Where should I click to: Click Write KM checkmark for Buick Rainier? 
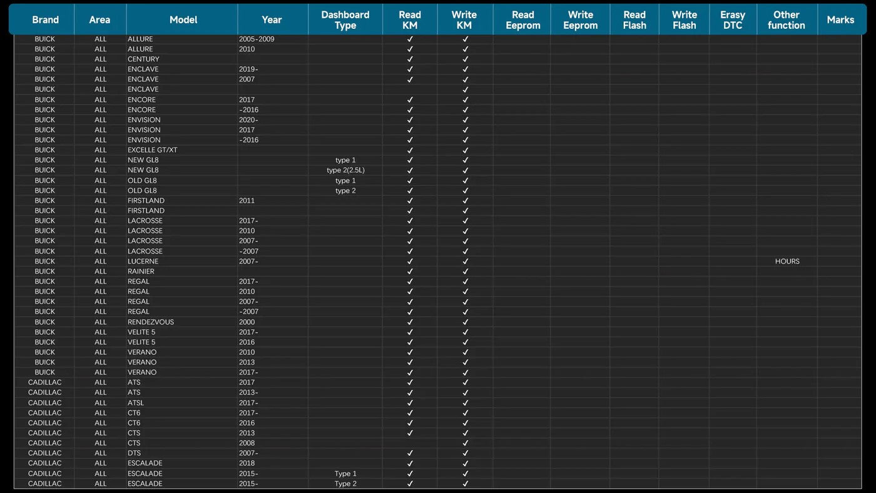pos(465,272)
